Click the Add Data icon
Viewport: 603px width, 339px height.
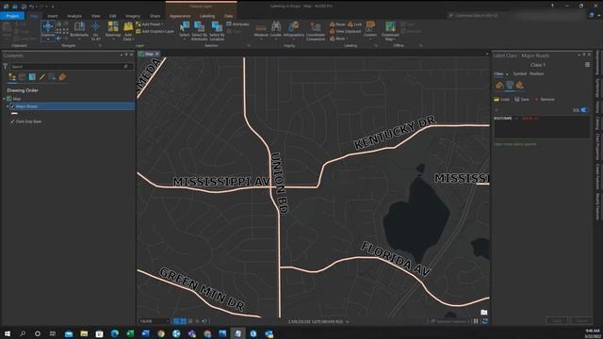click(x=128, y=27)
